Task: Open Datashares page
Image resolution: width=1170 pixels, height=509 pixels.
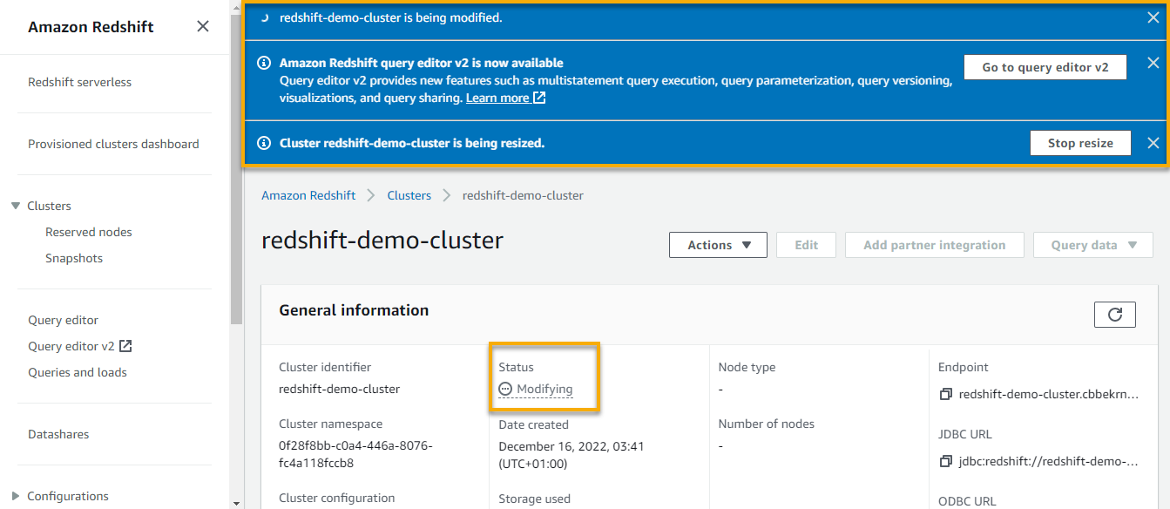Action: [x=58, y=434]
